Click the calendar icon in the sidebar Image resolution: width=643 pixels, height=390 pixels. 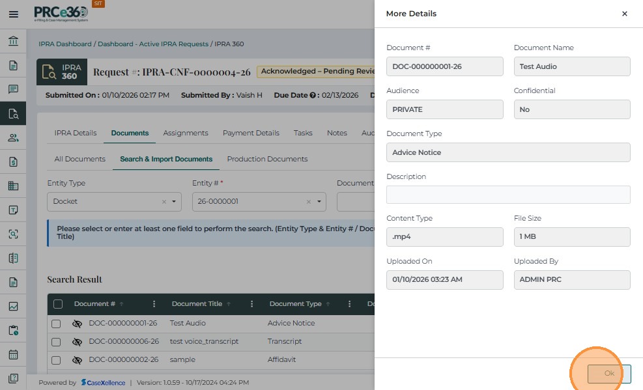coord(13,355)
